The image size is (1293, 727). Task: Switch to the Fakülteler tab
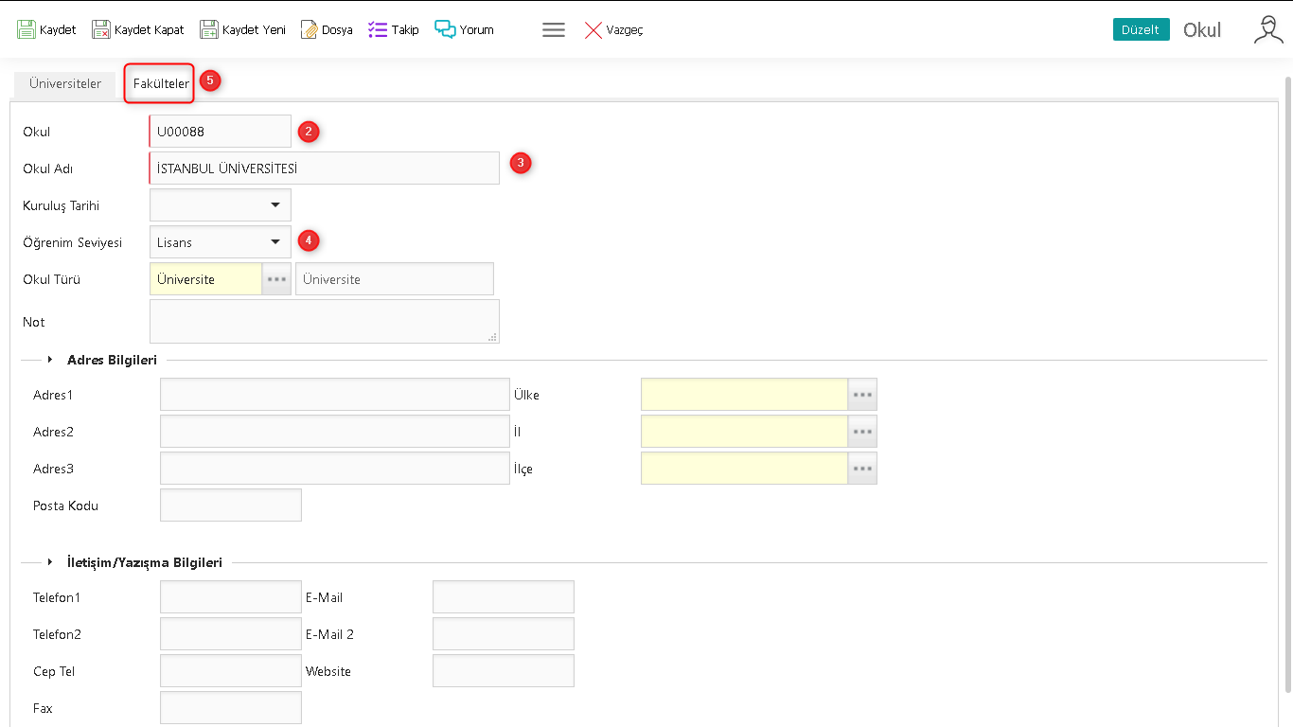tap(161, 83)
